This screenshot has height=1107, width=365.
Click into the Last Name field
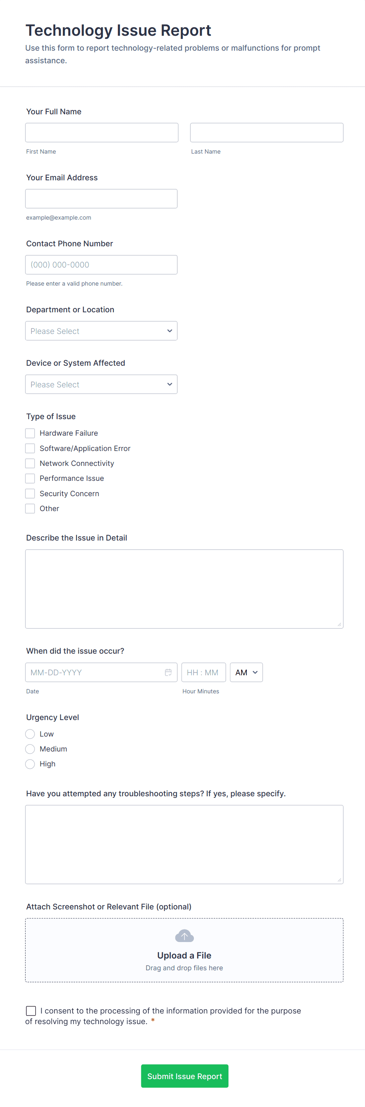click(266, 133)
